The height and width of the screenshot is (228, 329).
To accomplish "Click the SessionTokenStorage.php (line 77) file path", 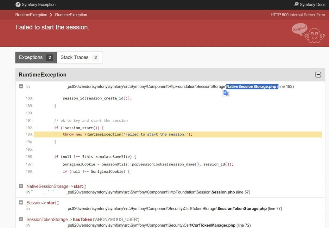I will (x=175, y=208).
